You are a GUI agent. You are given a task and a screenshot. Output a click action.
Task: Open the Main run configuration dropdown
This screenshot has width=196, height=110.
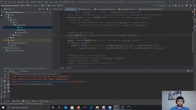tap(162, 5)
